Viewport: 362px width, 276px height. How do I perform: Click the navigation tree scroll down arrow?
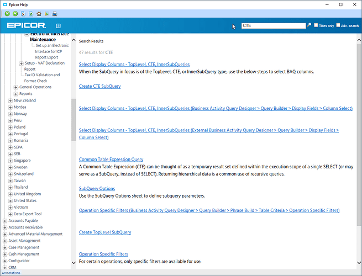[74, 263]
